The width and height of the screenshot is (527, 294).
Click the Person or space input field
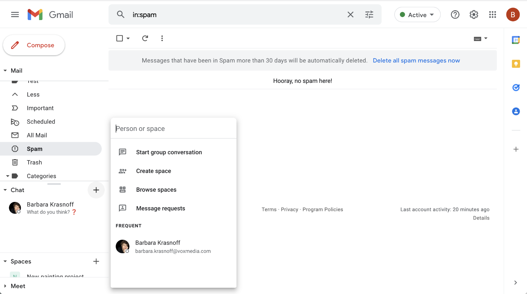(x=174, y=129)
